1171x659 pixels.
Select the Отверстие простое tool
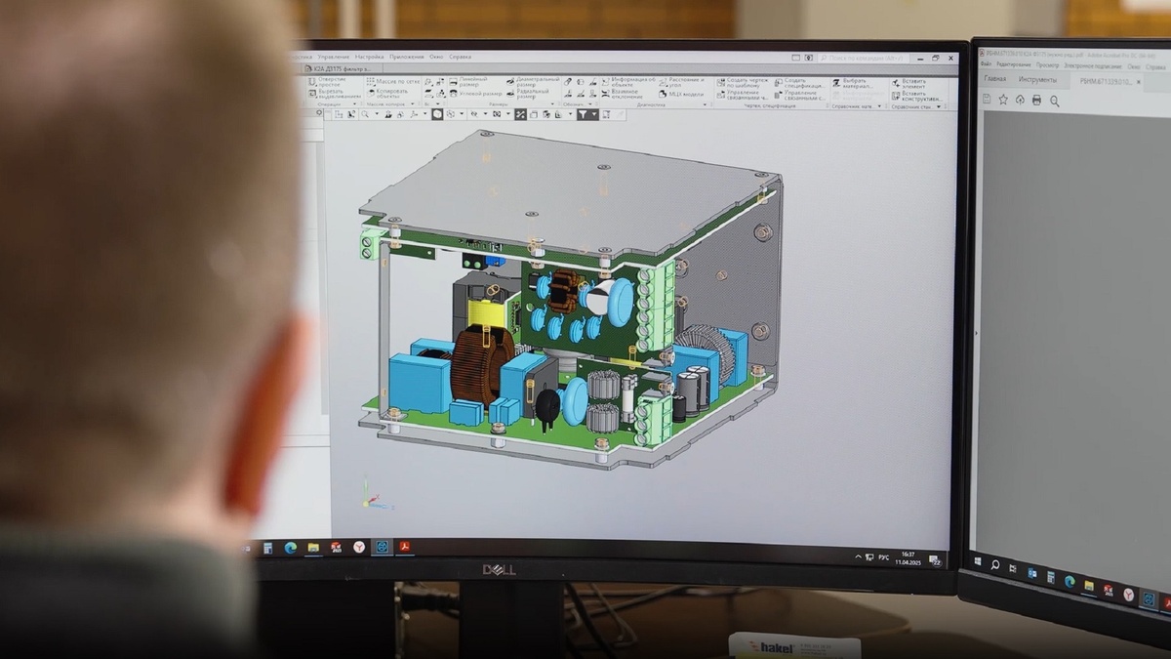(x=327, y=82)
